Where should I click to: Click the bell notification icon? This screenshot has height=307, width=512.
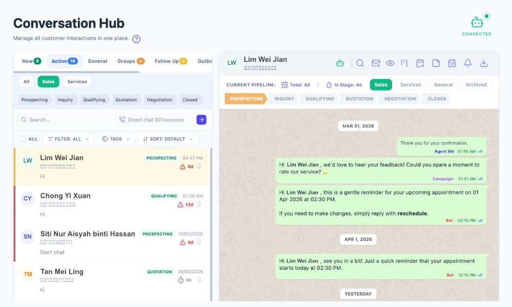point(467,63)
